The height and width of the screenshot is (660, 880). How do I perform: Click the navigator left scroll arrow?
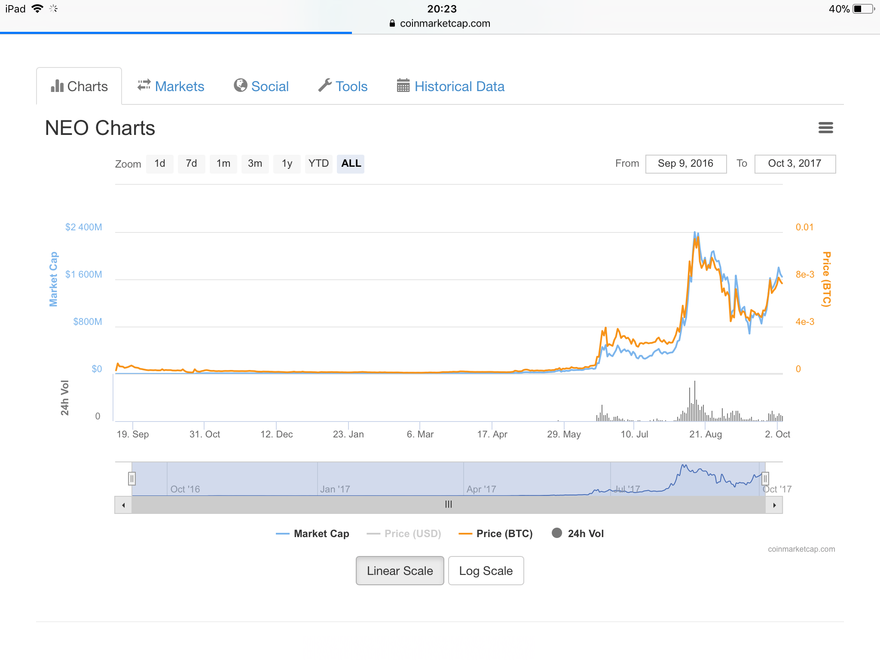[x=123, y=505]
